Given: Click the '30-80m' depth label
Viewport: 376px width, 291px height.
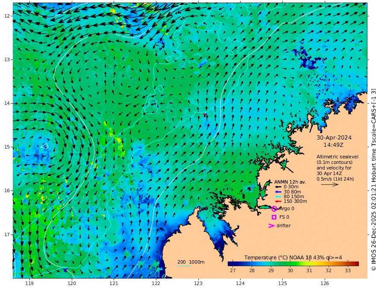Looking at the screenshot, I should click(292, 192).
